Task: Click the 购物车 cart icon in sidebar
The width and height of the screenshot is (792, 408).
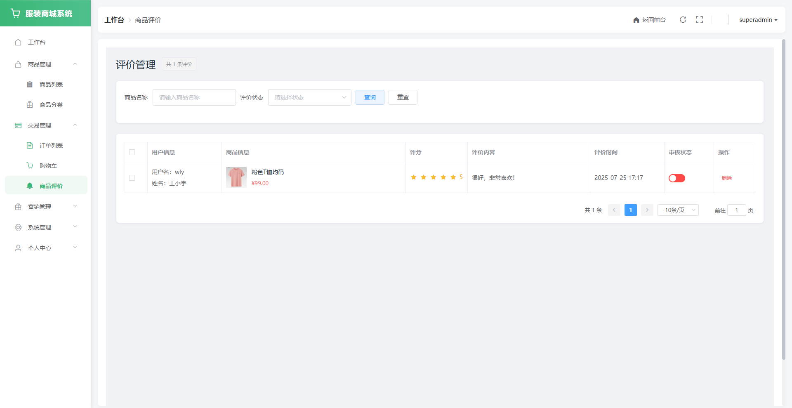Action: click(30, 165)
